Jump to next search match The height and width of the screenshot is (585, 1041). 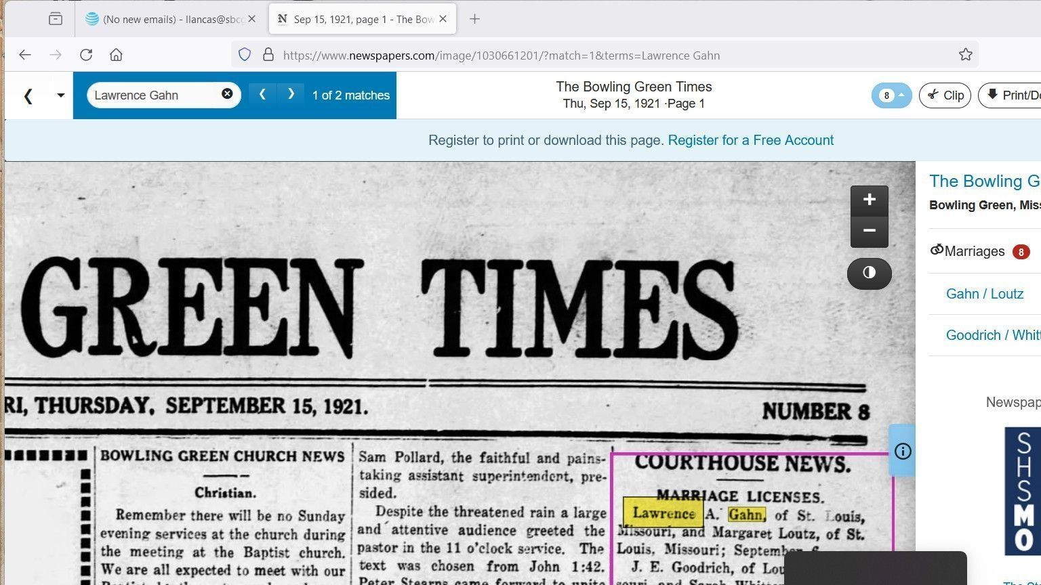pyautogui.click(x=291, y=94)
